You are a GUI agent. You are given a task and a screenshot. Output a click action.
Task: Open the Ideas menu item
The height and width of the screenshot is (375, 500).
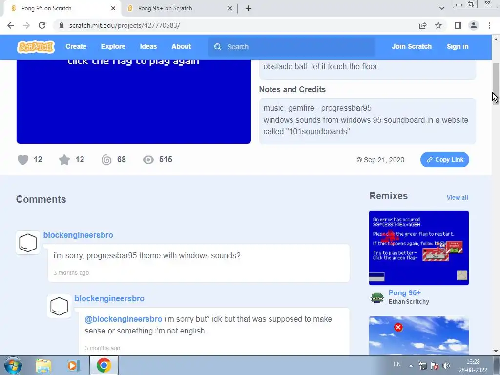pos(148,46)
